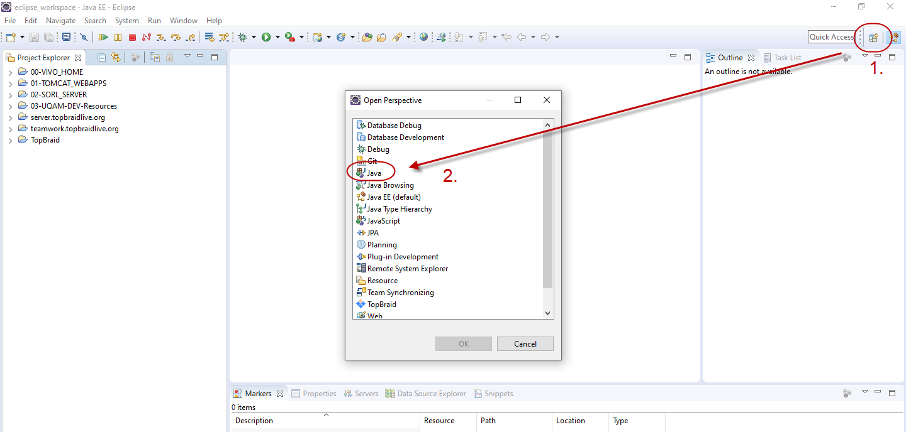This screenshot has height=432, width=906.
Task: Click the Quick Access search field
Action: [x=832, y=37]
